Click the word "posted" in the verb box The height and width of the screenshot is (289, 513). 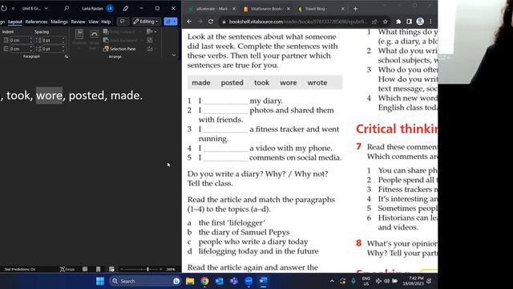click(232, 83)
